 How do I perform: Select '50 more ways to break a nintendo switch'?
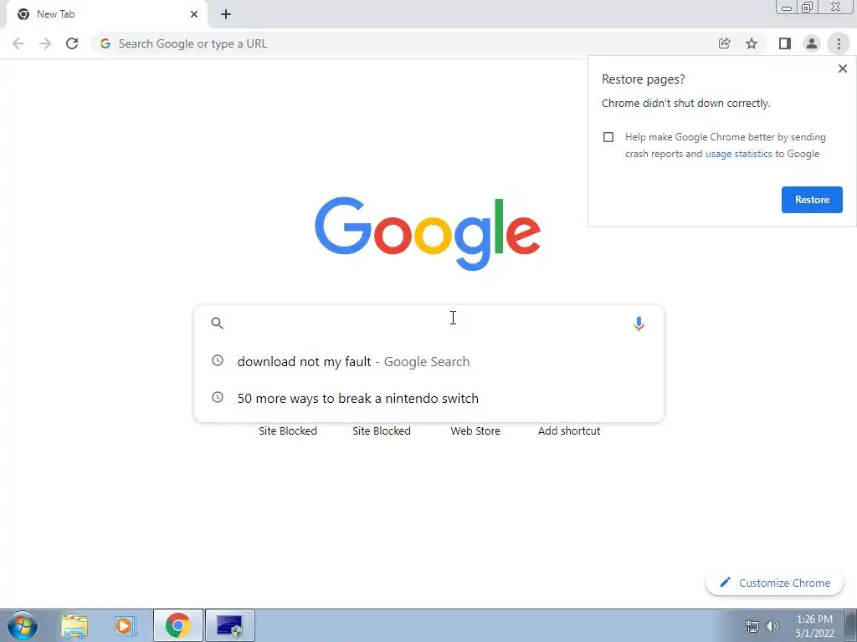tap(429, 398)
